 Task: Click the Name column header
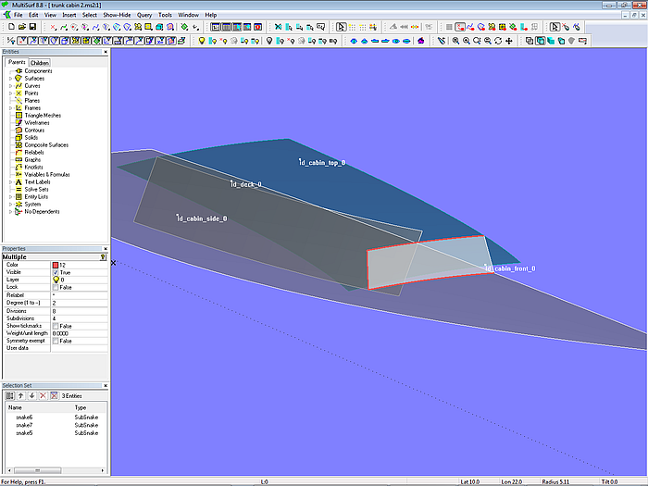pos(16,407)
